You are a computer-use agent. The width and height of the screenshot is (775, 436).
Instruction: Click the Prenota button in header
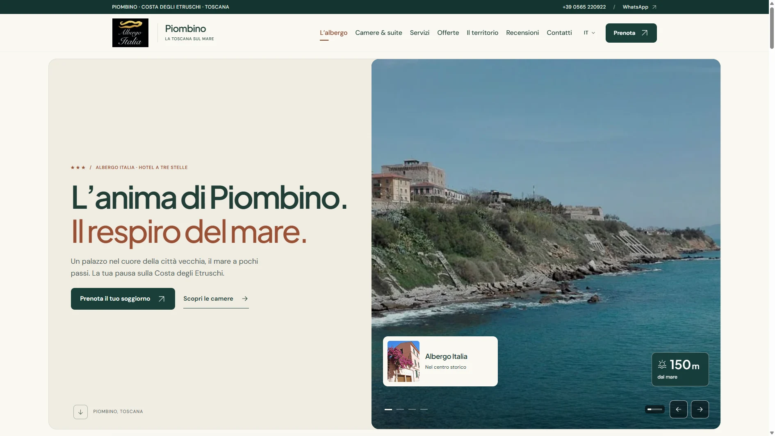click(631, 33)
